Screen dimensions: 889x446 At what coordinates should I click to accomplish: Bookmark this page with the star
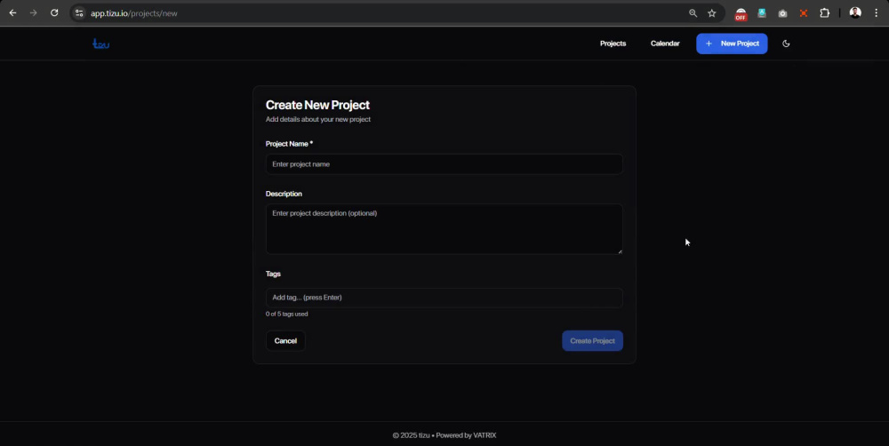click(x=712, y=13)
